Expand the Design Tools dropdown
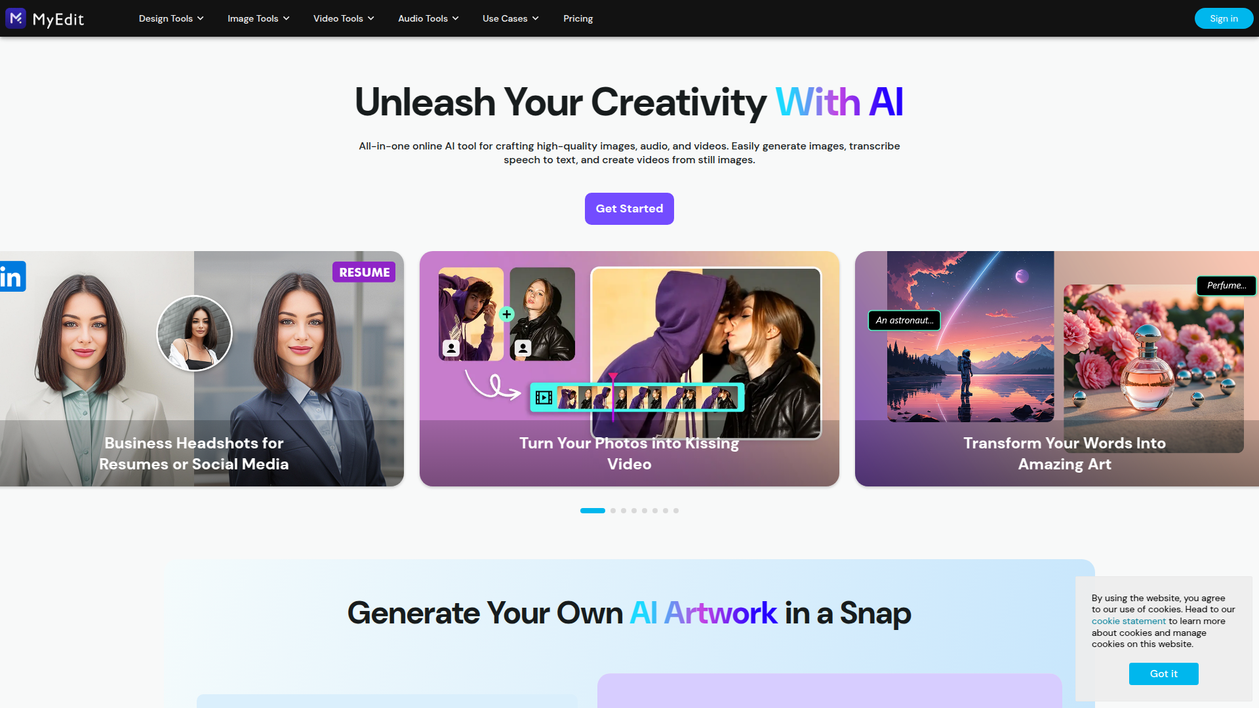 click(171, 18)
